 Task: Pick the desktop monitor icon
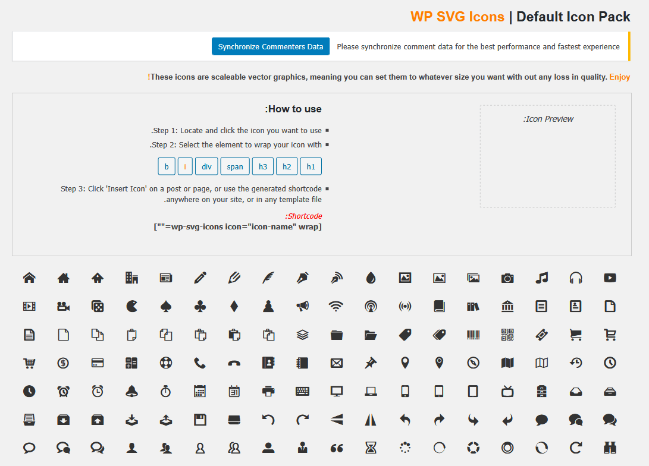point(337,391)
